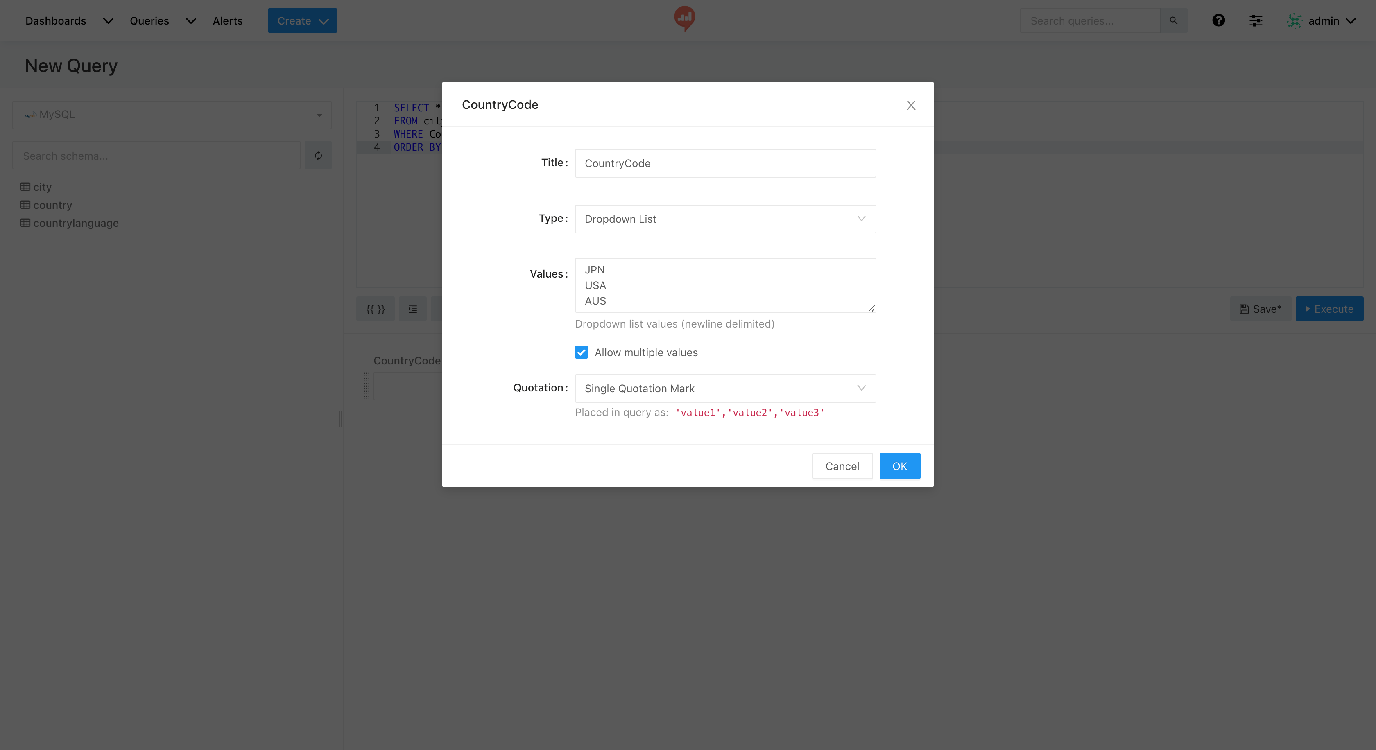This screenshot has width=1376, height=750.
Task: Click the search magnifier icon
Action: coord(1174,21)
